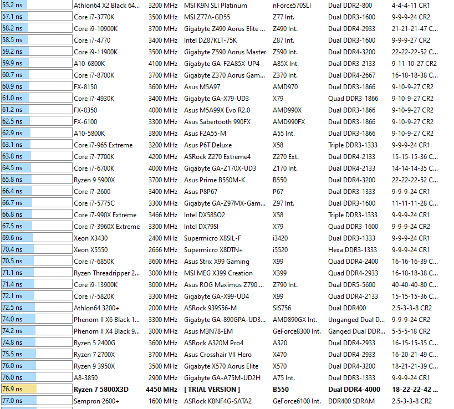454x409 pixels.
Task: Click the 4-4-4-11 CR1 timings cell
Action: pos(411,5)
